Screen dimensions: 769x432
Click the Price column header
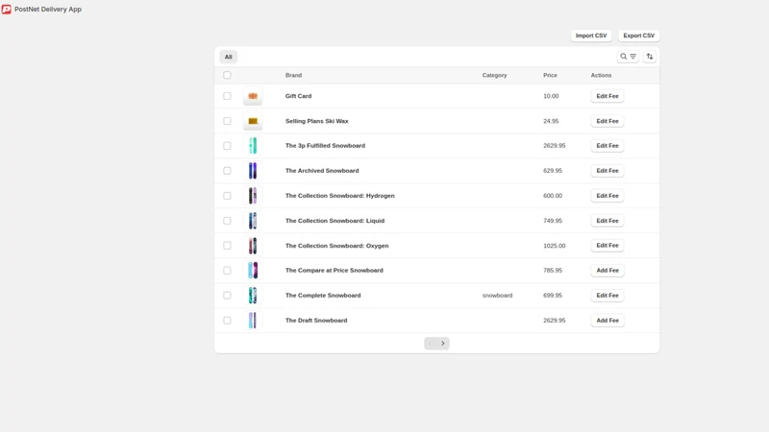tap(550, 75)
